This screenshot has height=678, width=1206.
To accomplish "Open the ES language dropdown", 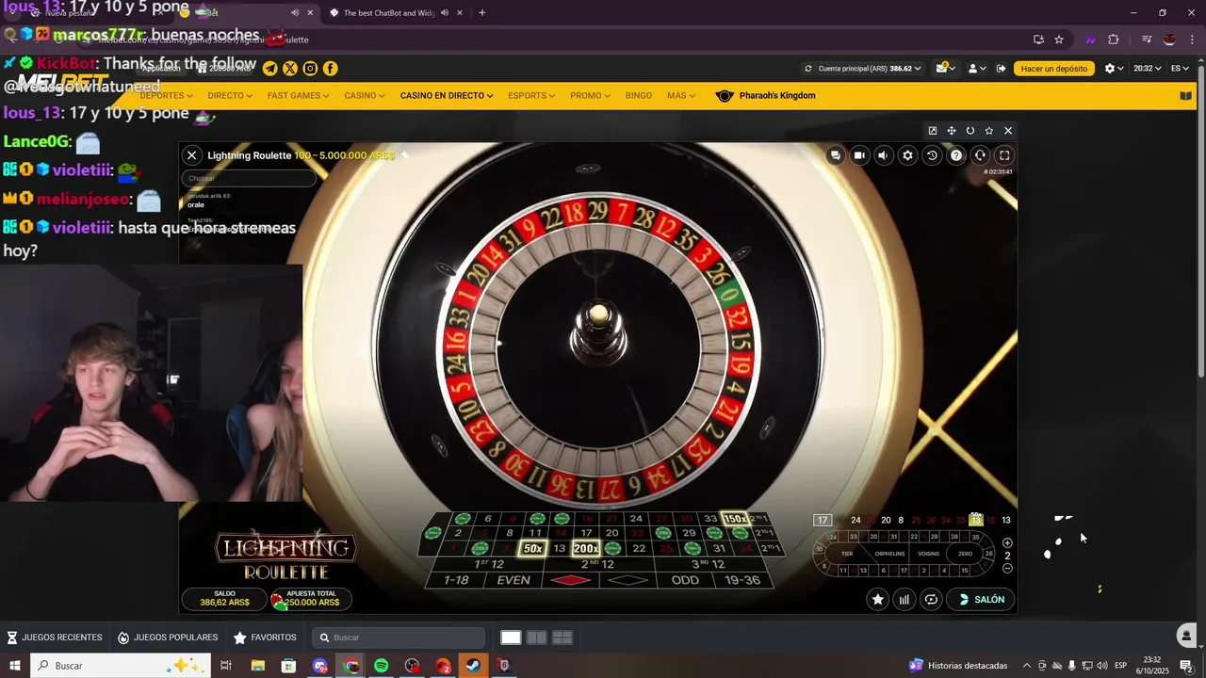I will coord(1181,68).
